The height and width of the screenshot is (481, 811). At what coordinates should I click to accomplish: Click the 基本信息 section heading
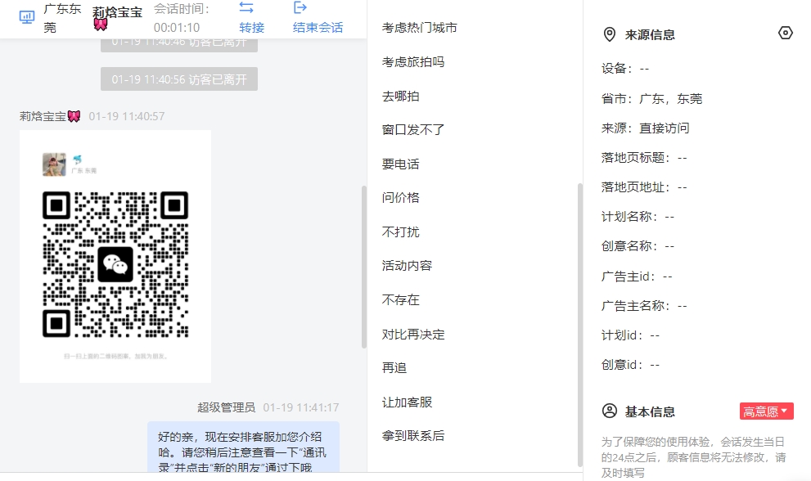650,411
